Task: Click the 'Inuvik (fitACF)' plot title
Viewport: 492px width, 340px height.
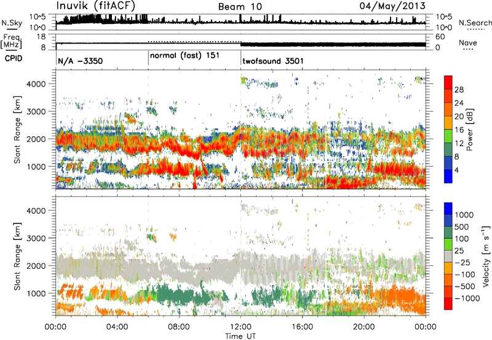Action: [96, 6]
